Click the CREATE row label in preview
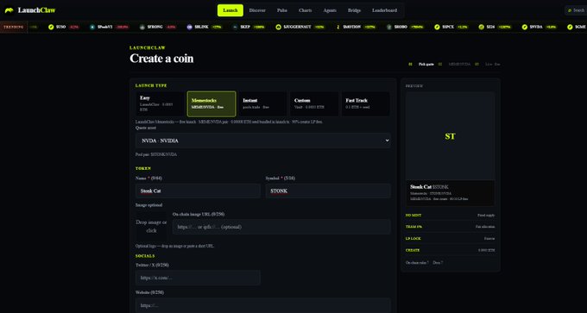587x313 pixels. point(413,250)
